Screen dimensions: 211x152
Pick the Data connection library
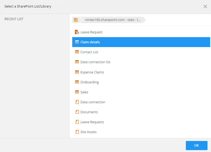coord(93,102)
